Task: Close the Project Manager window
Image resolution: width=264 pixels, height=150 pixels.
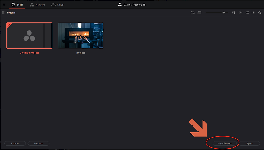Action: (4, 5)
